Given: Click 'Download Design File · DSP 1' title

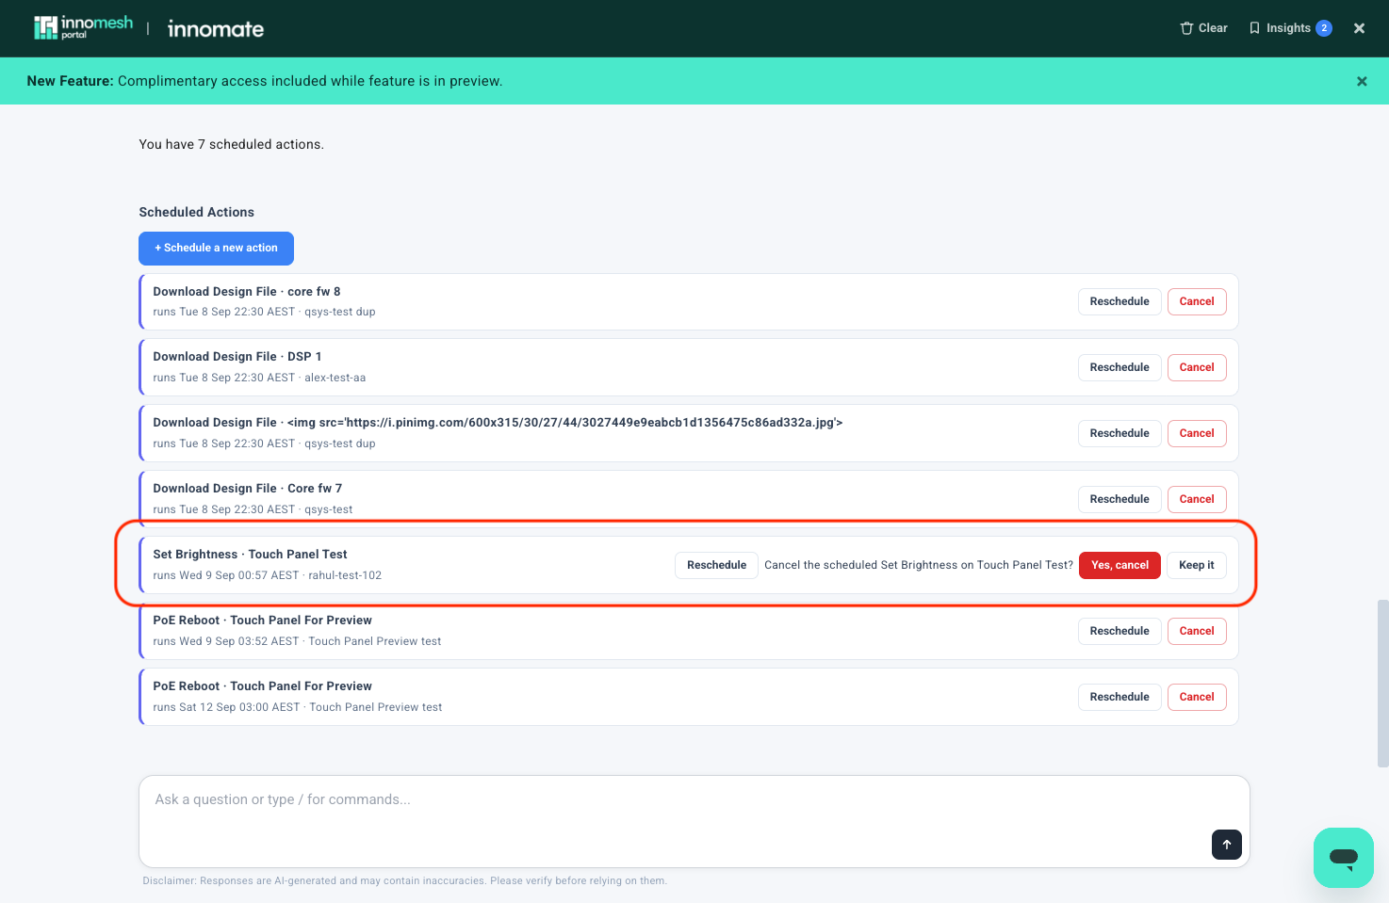Looking at the screenshot, I should click(x=237, y=357).
